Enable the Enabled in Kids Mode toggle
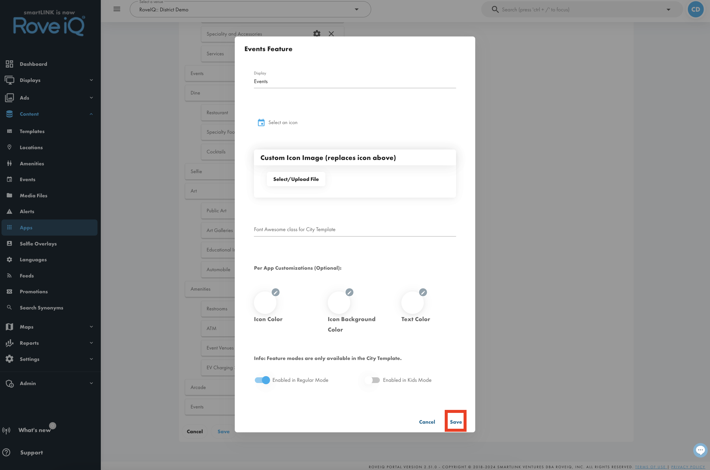710x470 pixels. pyautogui.click(x=373, y=380)
